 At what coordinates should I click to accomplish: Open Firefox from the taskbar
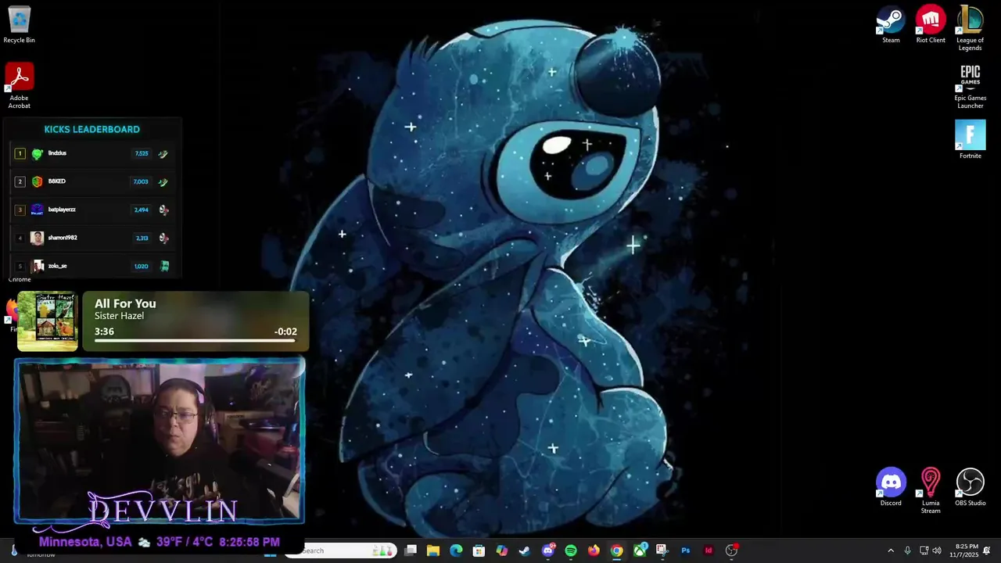click(x=594, y=550)
